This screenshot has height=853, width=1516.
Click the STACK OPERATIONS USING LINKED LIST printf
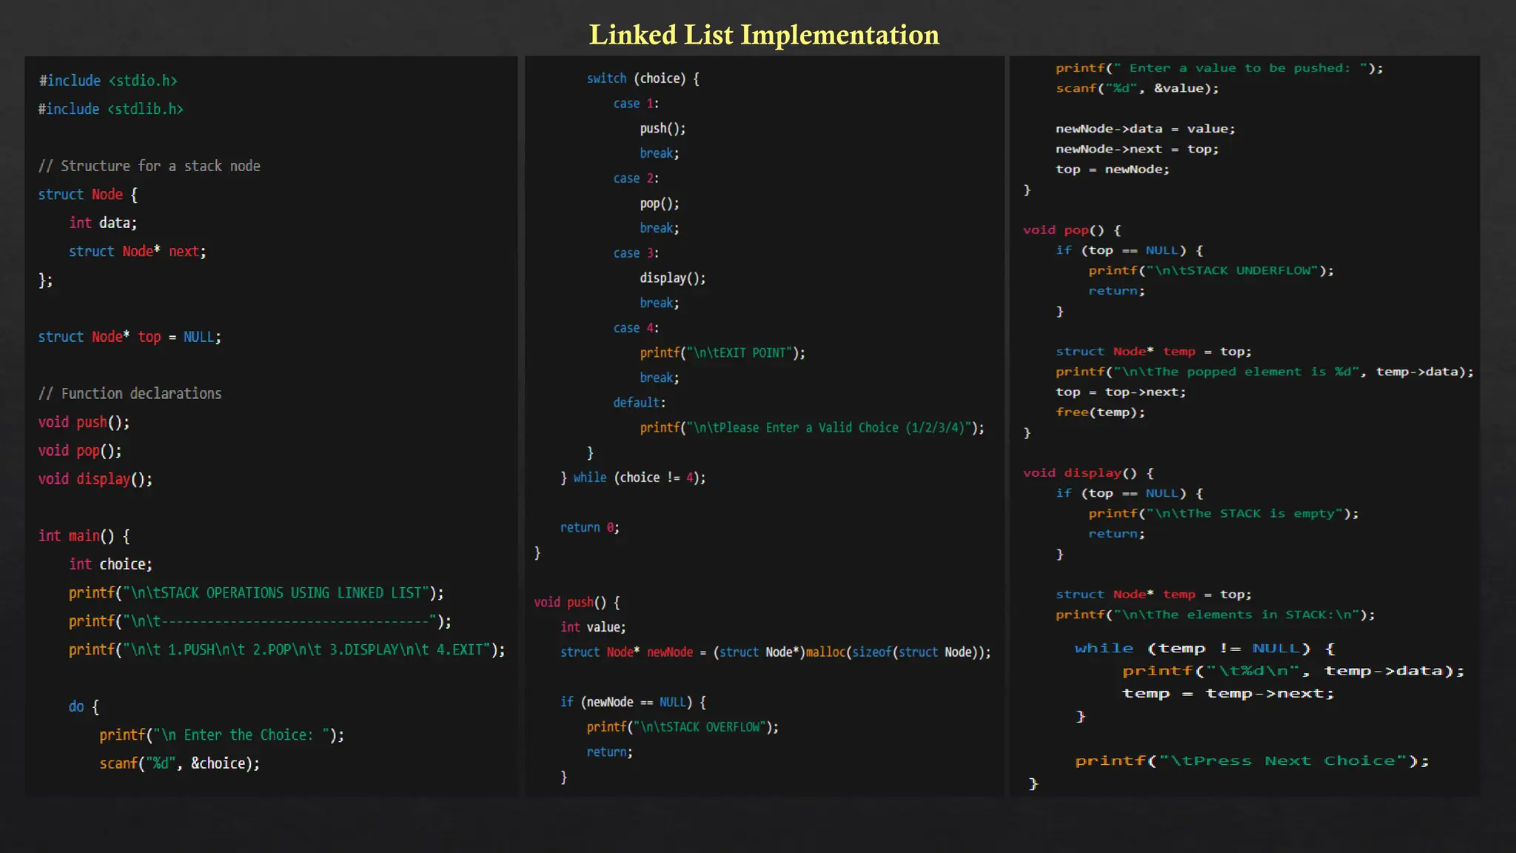pos(256,593)
